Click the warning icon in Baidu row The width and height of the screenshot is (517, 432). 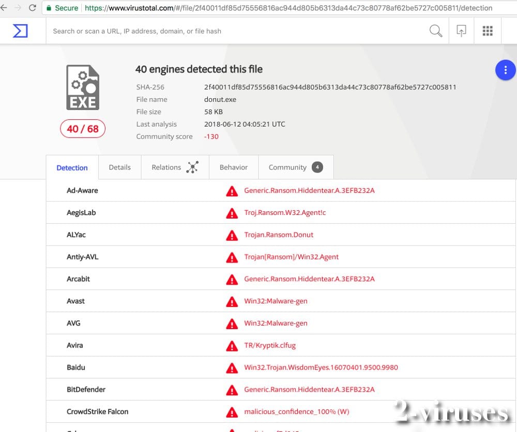click(x=232, y=368)
